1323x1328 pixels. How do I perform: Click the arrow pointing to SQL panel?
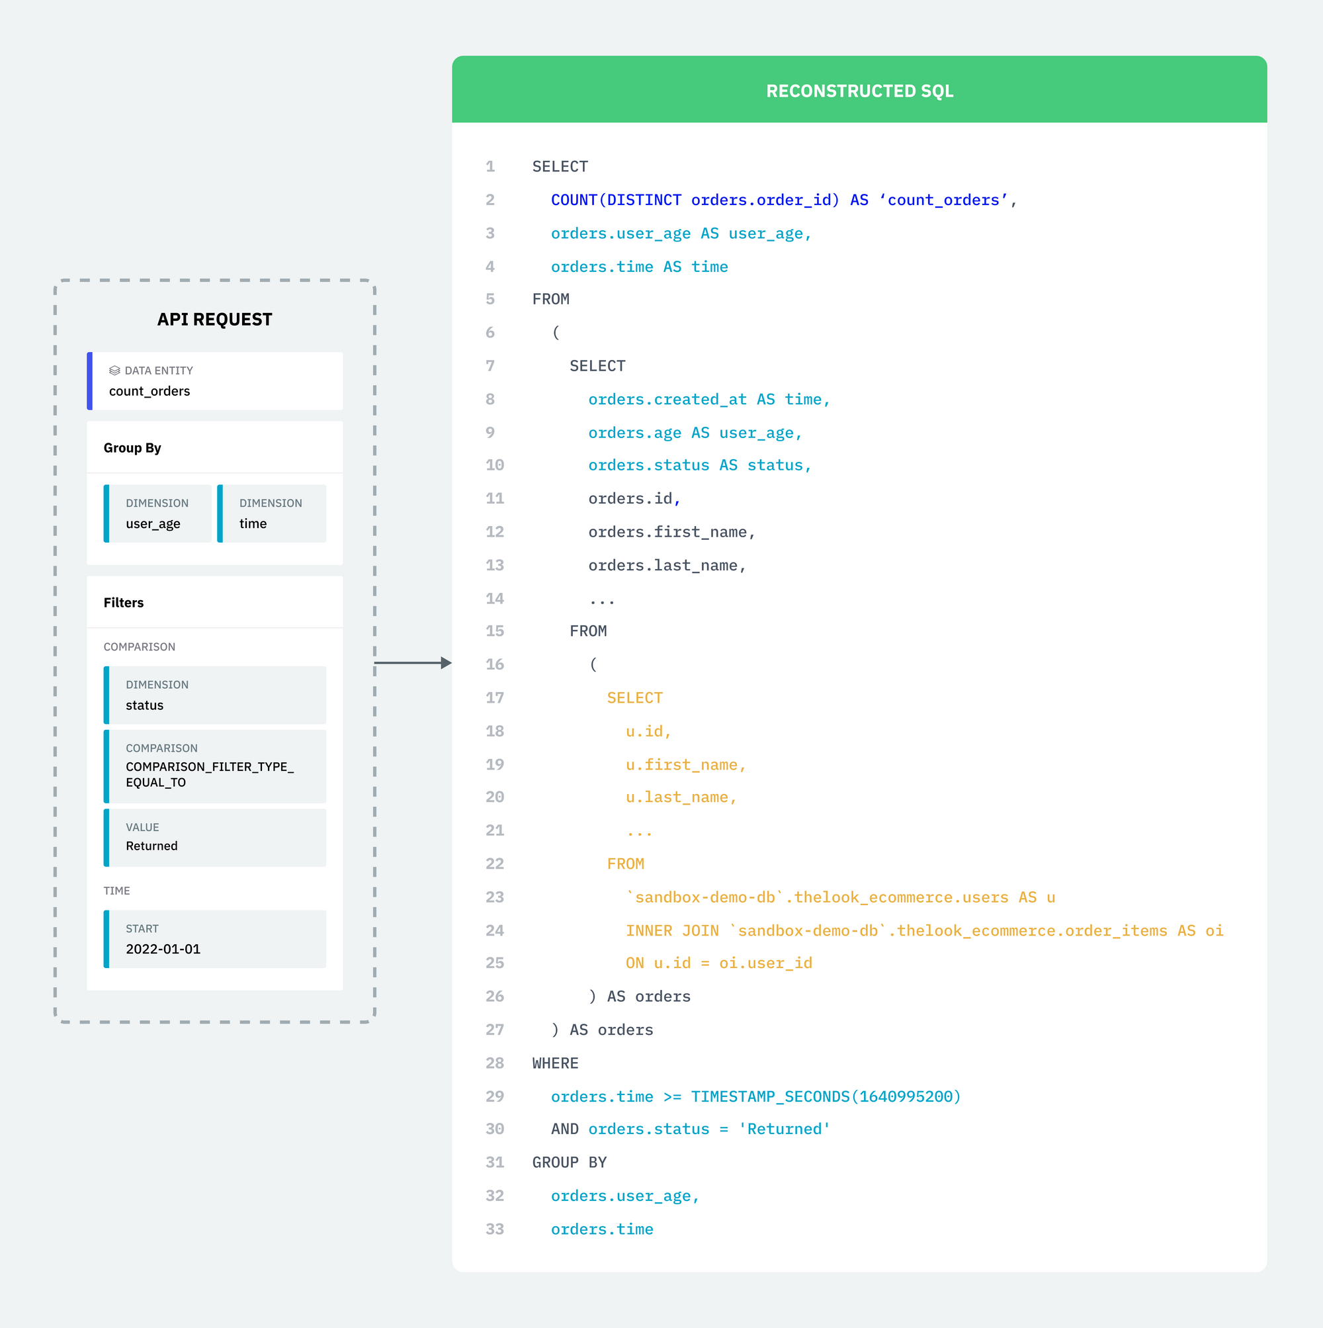click(412, 663)
